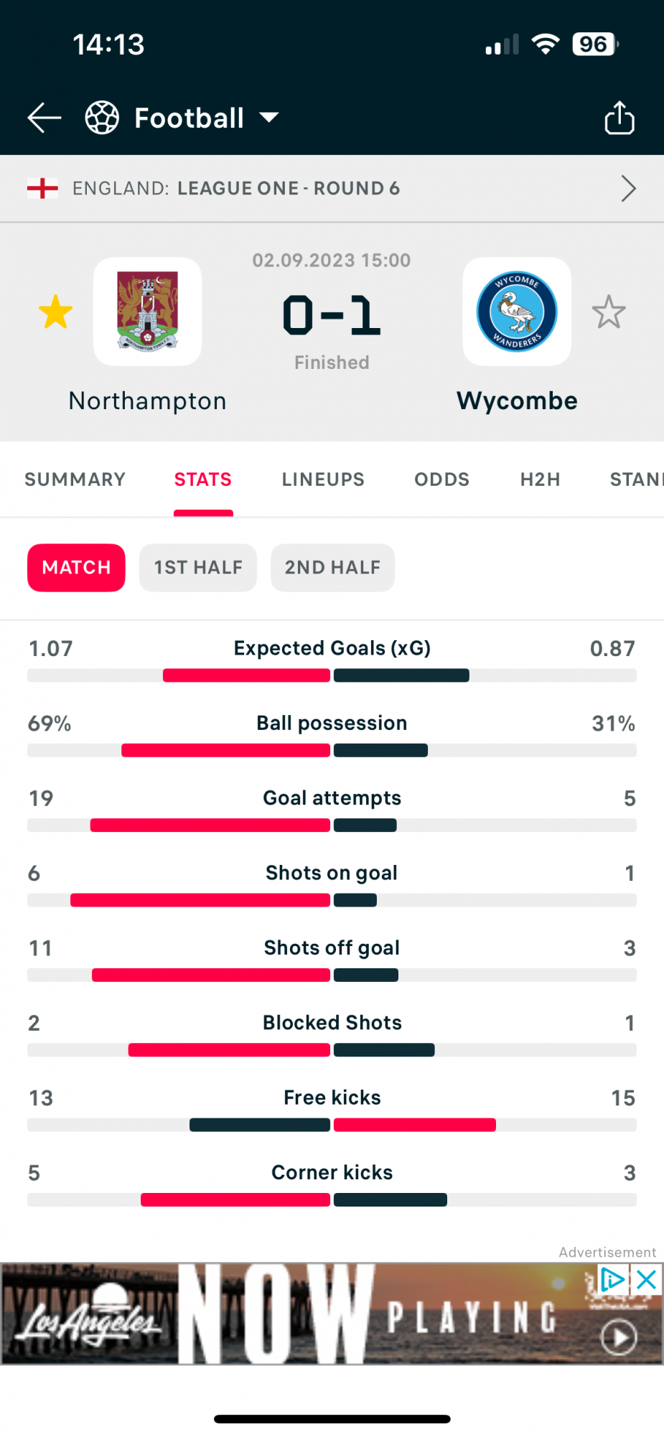Switch to the LINEUPS tab
The width and height of the screenshot is (664, 1437).
tap(323, 479)
